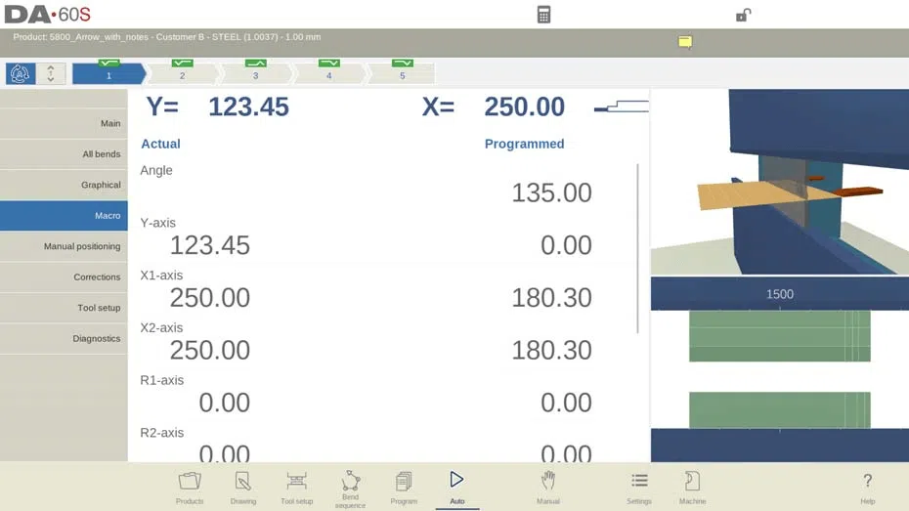Open the Program mode icon
This screenshot has width=909, height=511.
tap(404, 488)
